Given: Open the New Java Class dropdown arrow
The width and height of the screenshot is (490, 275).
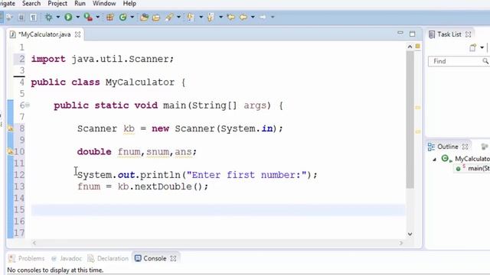Looking at the screenshot, I should click(x=132, y=17).
